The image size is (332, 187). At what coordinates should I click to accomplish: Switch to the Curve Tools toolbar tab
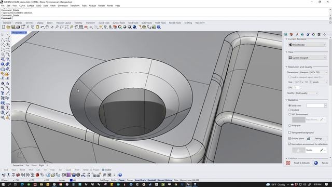pos(104,23)
